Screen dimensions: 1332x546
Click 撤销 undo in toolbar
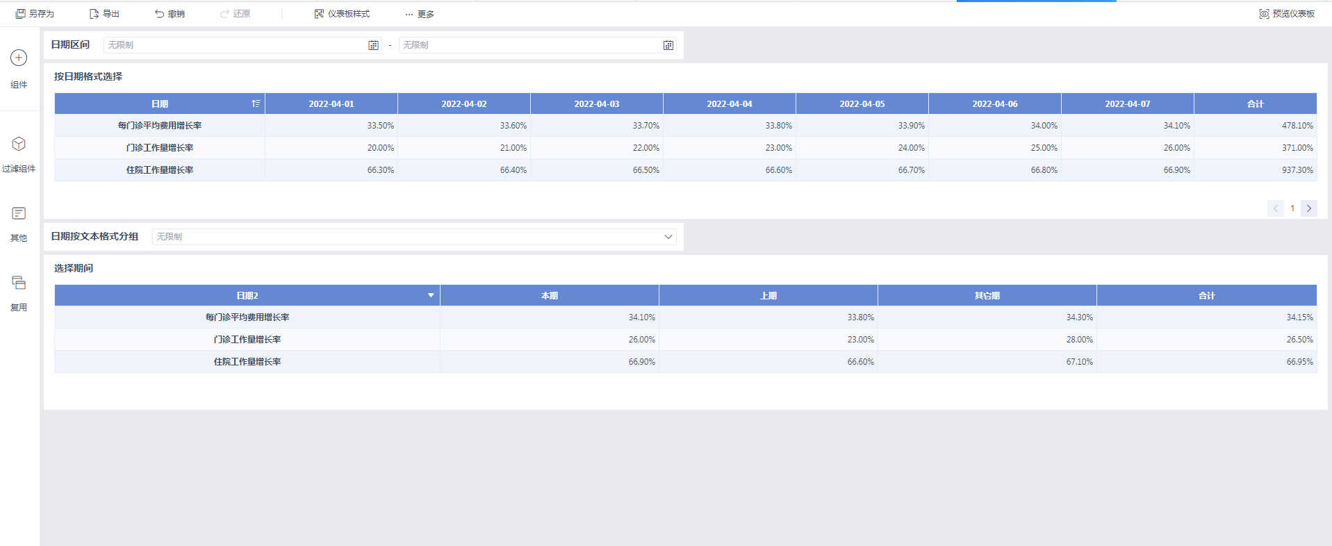click(170, 14)
